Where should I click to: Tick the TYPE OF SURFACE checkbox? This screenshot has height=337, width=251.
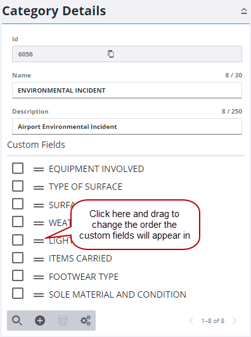(18, 186)
